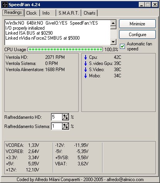Open the Info tab
The width and height of the screenshot is (160, 183).
coord(48,13)
